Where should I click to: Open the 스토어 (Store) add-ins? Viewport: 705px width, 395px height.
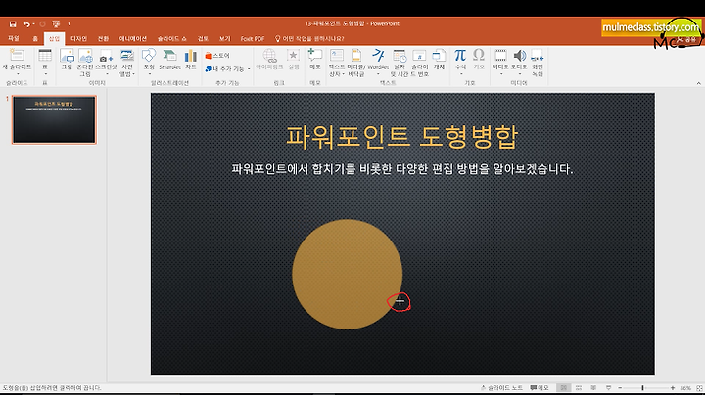point(217,56)
